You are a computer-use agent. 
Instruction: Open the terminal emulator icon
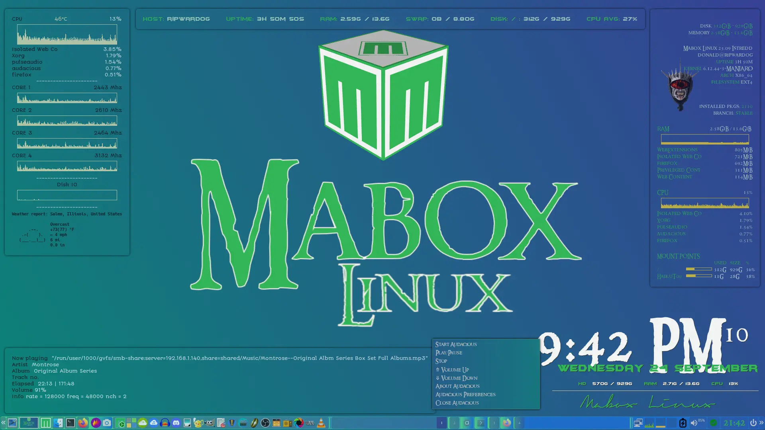pyautogui.click(x=71, y=423)
